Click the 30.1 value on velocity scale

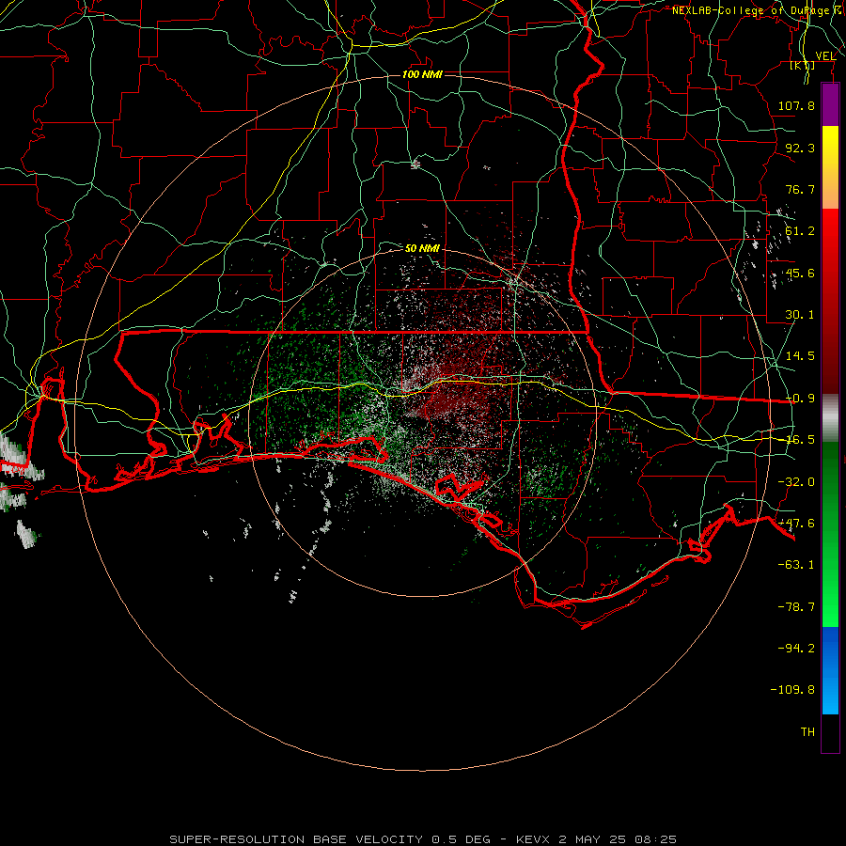800,315
